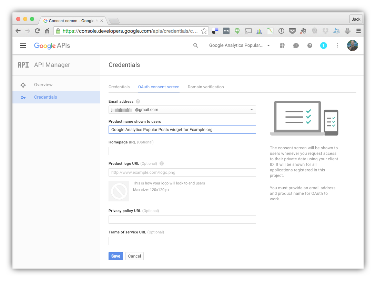This screenshot has height=281, width=376.
Task: Click Product logo URL help icon
Action: click(x=162, y=163)
